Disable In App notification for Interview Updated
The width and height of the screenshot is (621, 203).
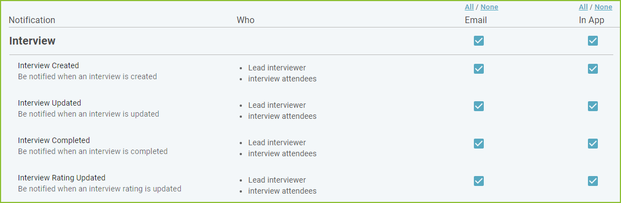[x=592, y=106]
